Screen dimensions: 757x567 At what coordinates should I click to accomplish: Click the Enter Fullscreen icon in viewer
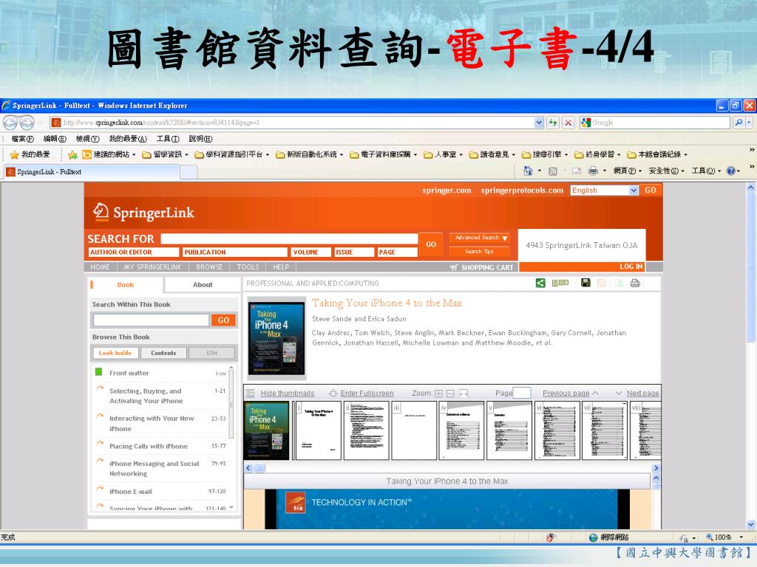point(333,394)
